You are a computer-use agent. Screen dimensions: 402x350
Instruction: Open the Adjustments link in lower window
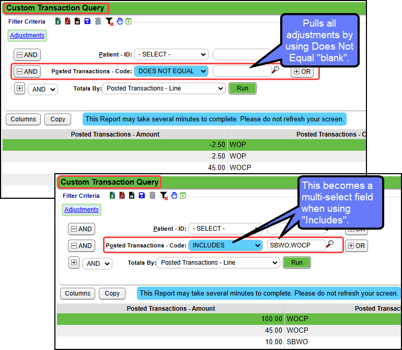82,210
